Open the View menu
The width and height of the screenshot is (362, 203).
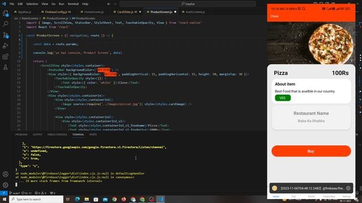[x=45, y=4]
